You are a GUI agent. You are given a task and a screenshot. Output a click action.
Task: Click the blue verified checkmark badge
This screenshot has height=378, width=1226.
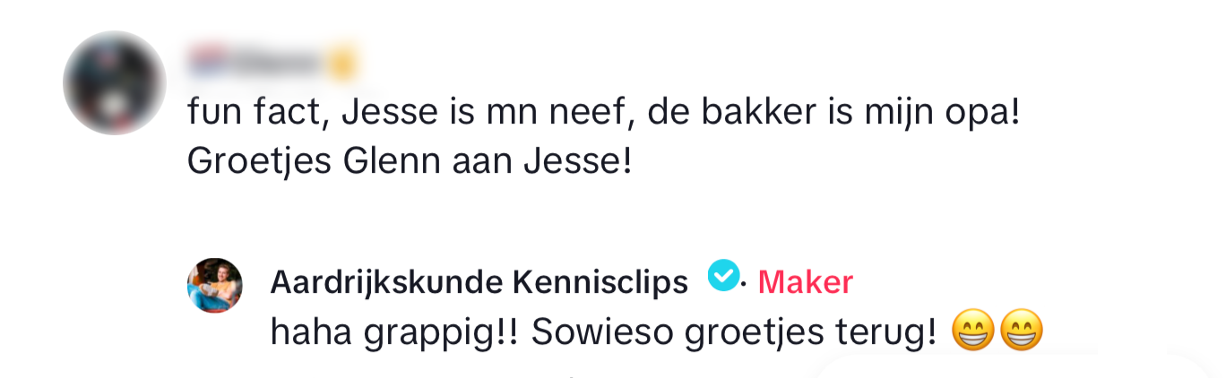tap(722, 276)
